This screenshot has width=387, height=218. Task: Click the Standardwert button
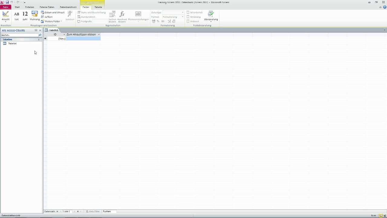[86, 17]
